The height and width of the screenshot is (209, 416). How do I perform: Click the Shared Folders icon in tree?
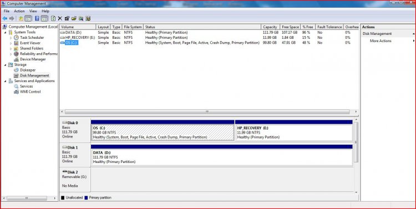tap(16, 49)
